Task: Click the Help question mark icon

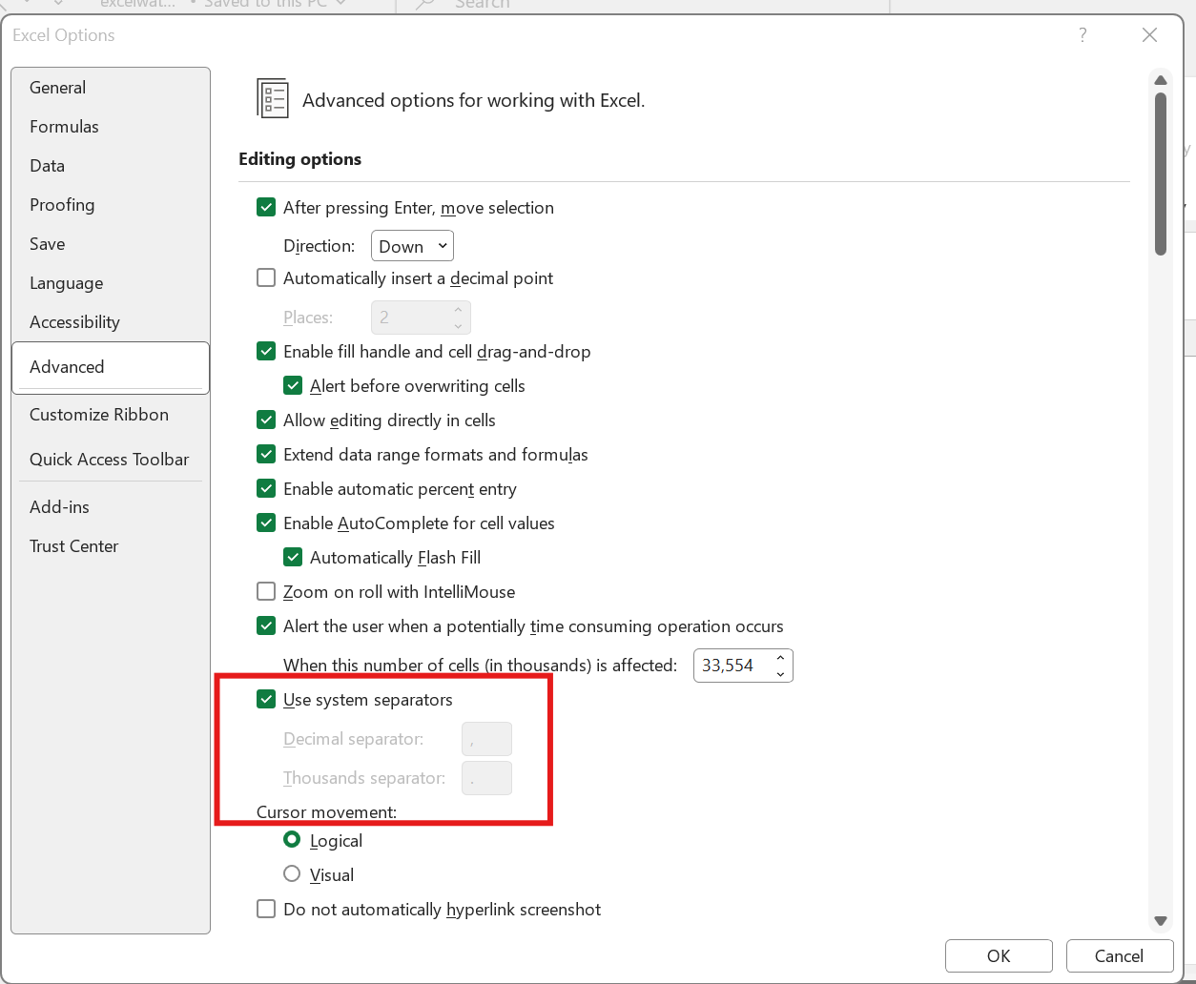Action: tap(1083, 35)
